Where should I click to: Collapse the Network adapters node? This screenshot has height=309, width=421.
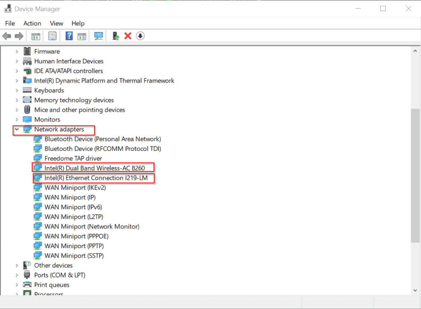(17, 129)
